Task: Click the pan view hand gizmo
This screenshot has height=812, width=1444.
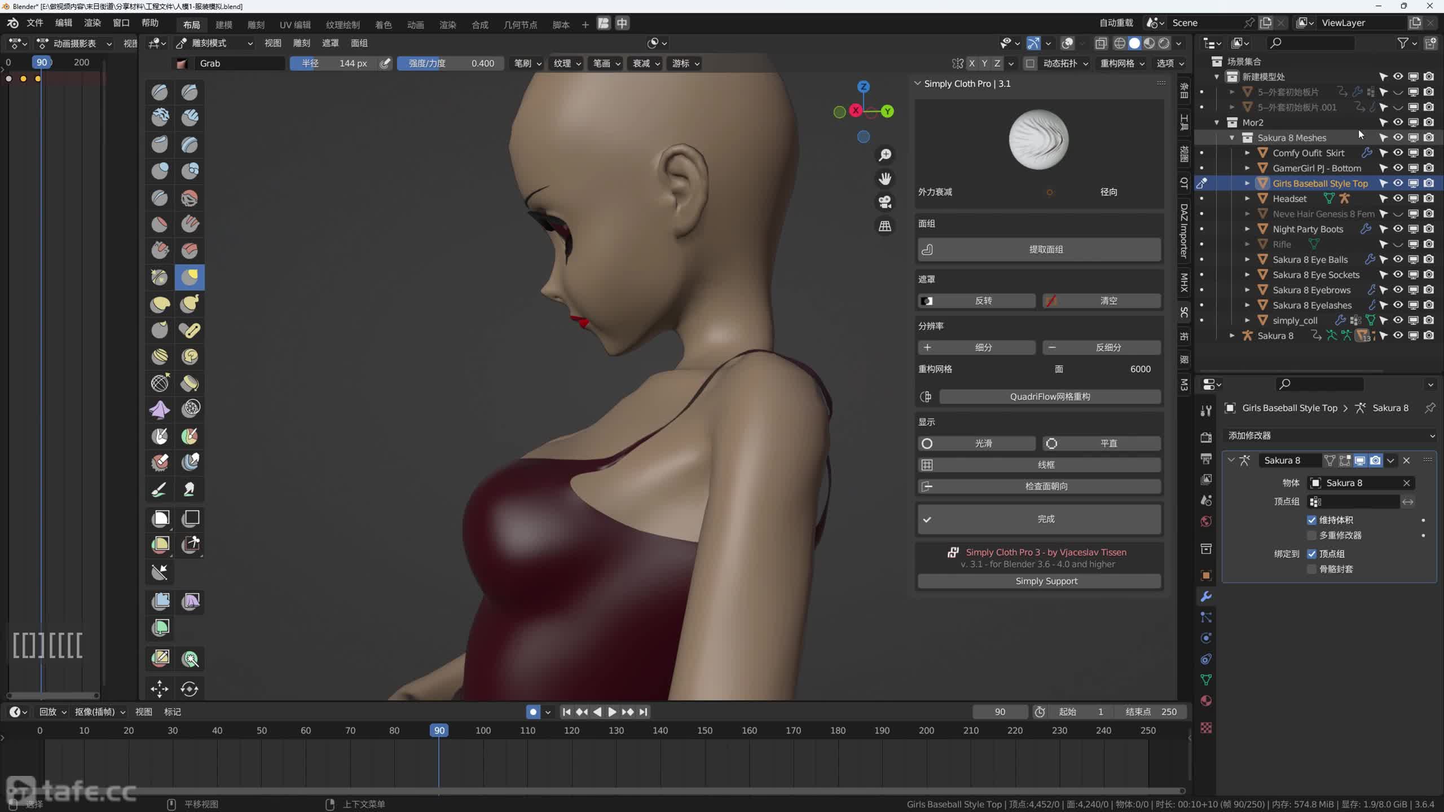Action: click(885, 179)
